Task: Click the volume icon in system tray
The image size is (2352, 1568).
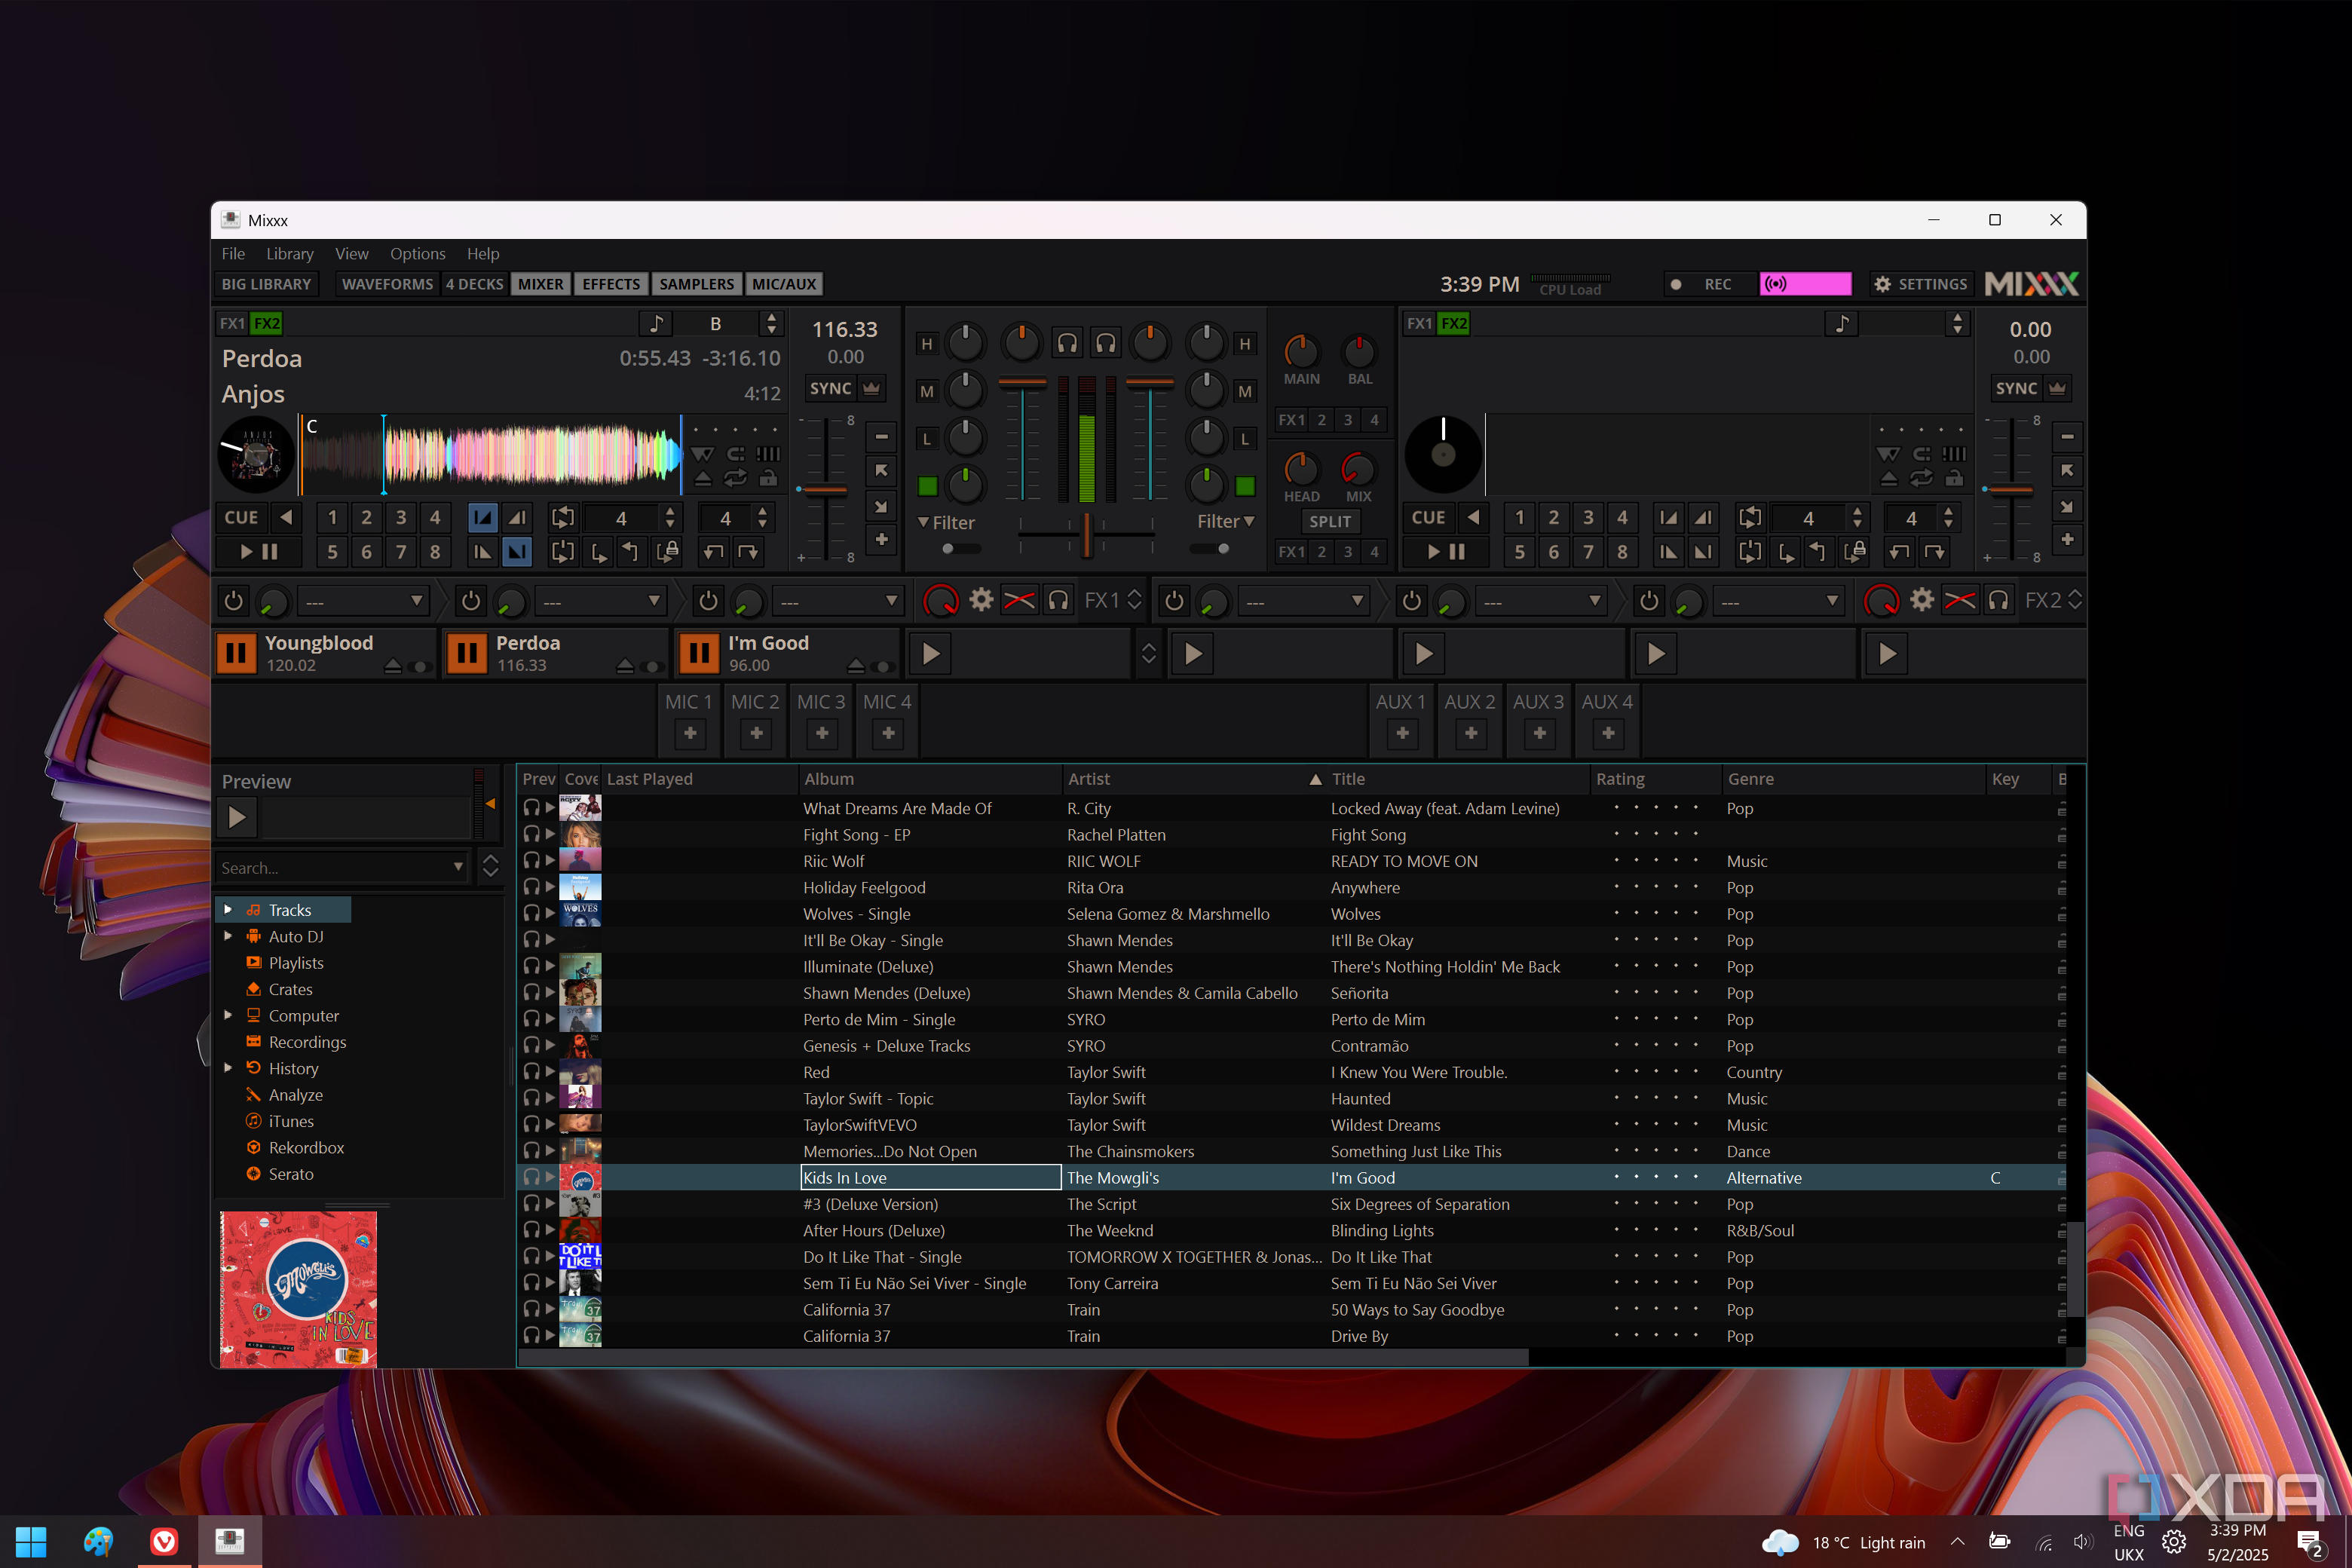Action: point(2082,1541)
